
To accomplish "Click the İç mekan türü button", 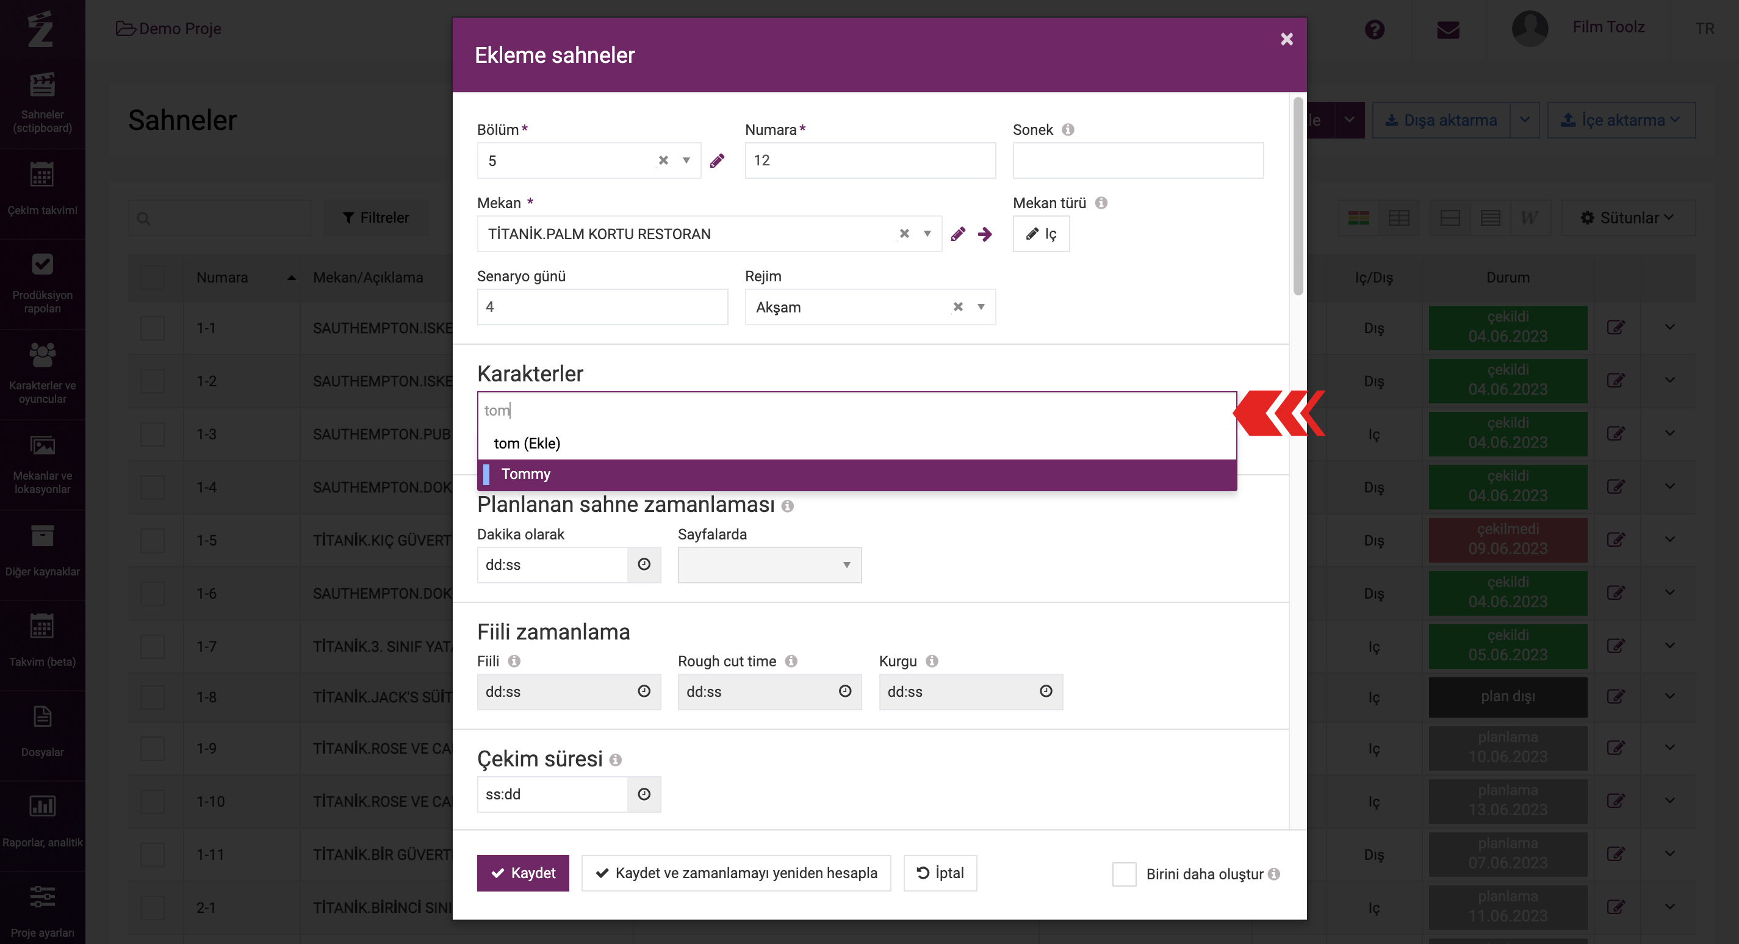I will coord(1041,234).
